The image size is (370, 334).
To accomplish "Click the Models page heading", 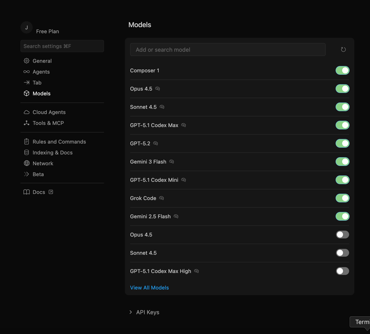I will pyautogui.click(x=140, y=25).
